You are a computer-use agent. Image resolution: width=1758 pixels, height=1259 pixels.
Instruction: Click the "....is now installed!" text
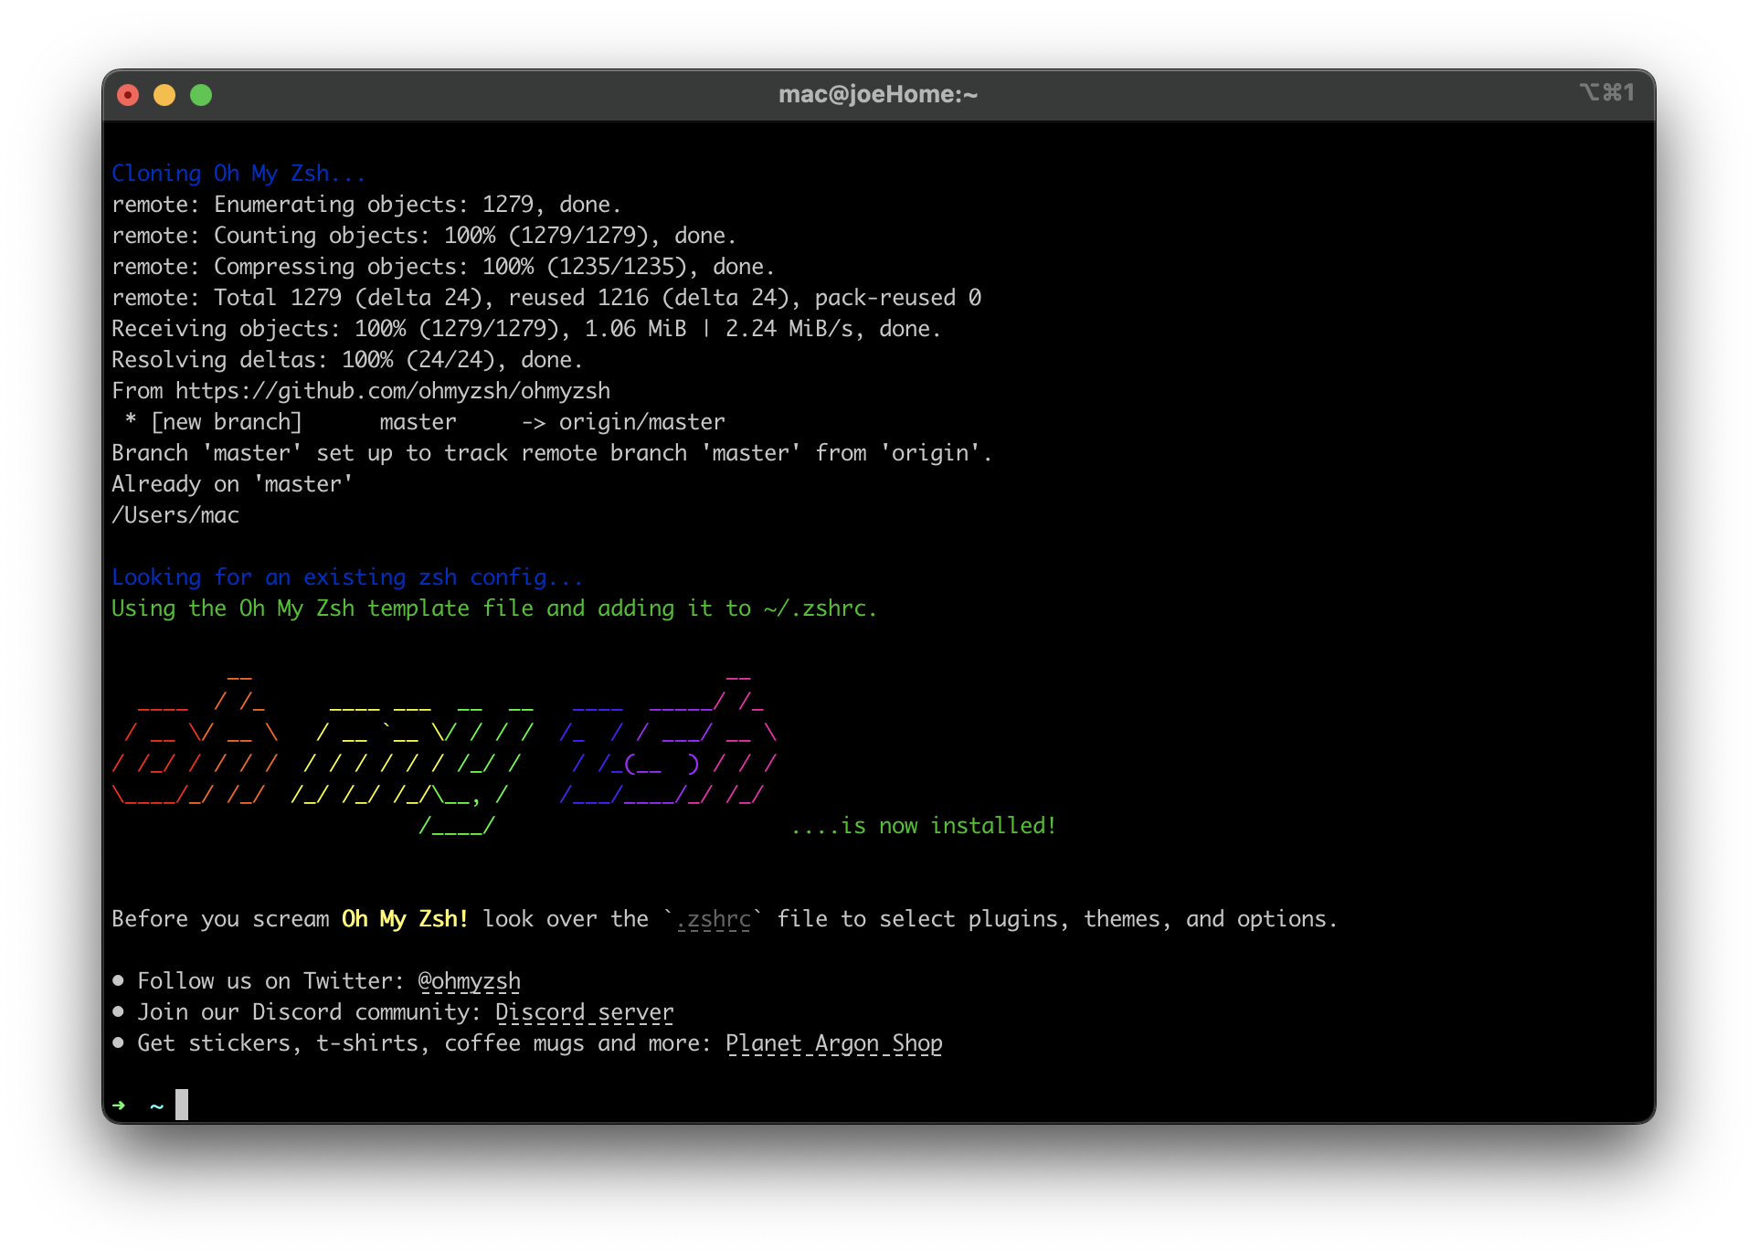[923, 826]
